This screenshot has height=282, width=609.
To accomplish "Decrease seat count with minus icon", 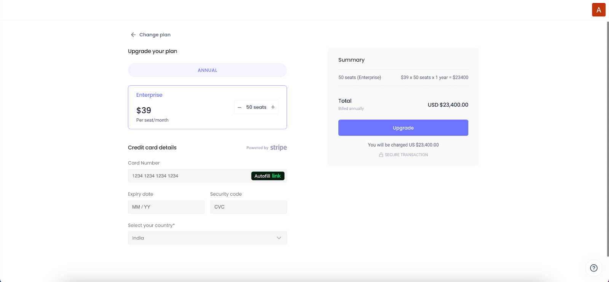I will [x=239, y=107].
